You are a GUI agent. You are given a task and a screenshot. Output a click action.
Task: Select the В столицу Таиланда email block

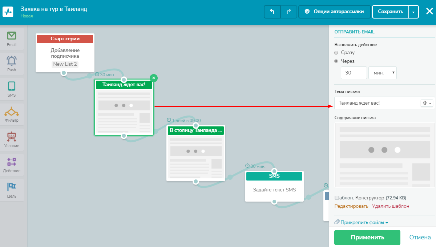coord(196,153)
